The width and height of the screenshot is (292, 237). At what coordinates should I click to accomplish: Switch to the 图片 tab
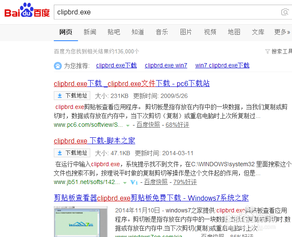click(186, 32)
